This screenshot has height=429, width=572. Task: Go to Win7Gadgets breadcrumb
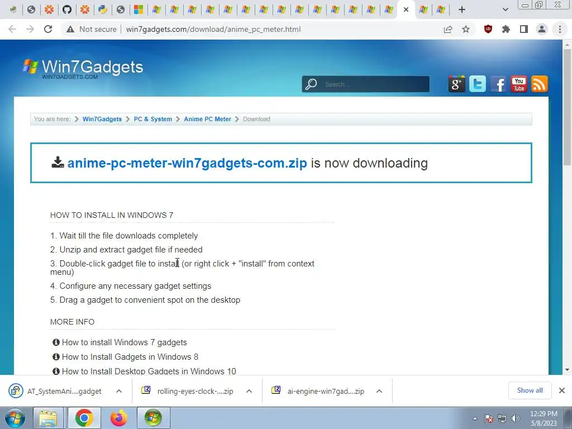(x=102, y=120)
